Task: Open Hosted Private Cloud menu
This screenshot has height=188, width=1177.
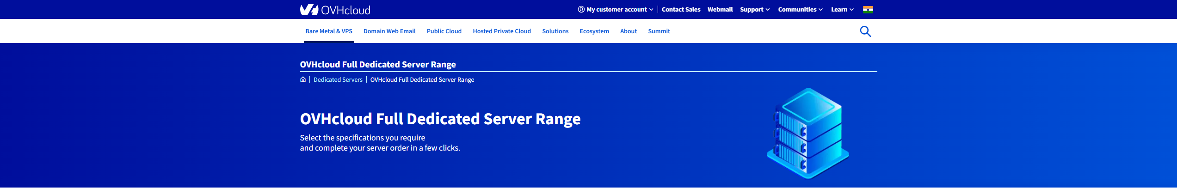Action: pos(502,31)
